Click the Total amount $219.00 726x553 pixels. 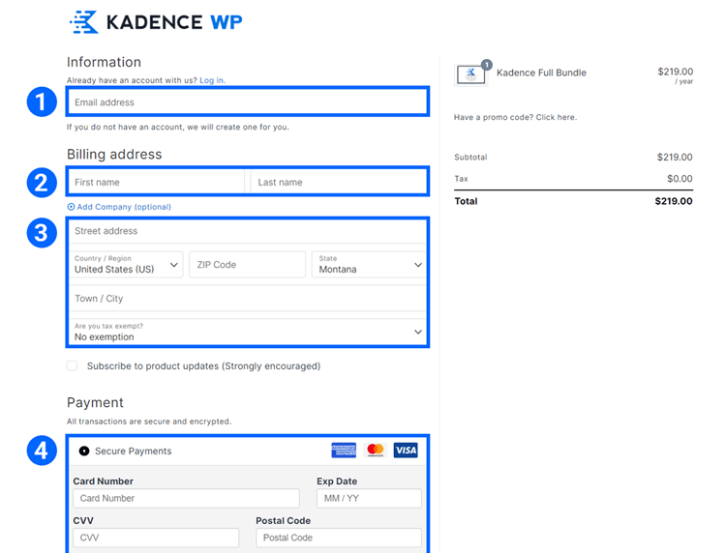tap(674, 201)
